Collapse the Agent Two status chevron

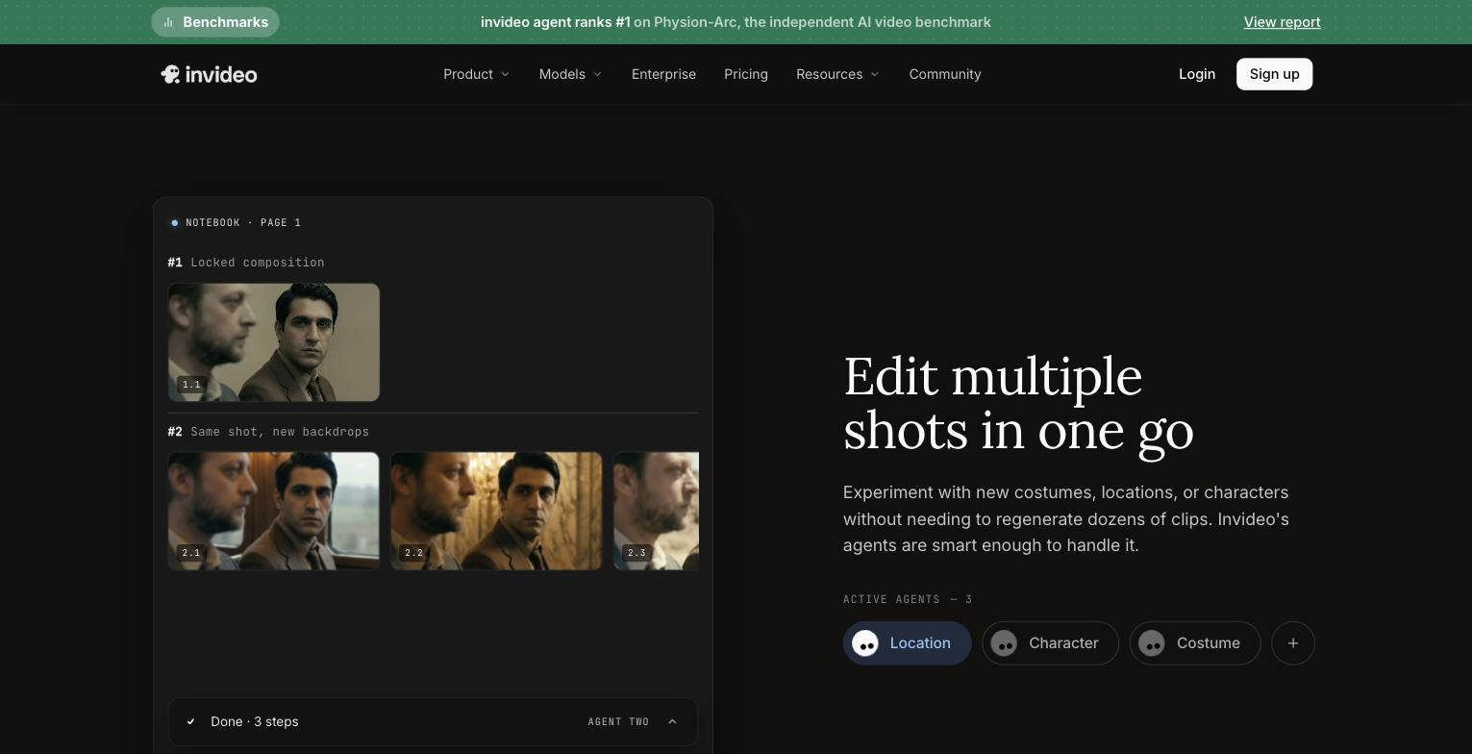(x=672, y=722)
